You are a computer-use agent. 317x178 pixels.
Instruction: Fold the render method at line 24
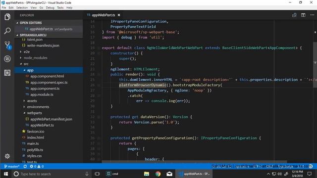point(99,75)
